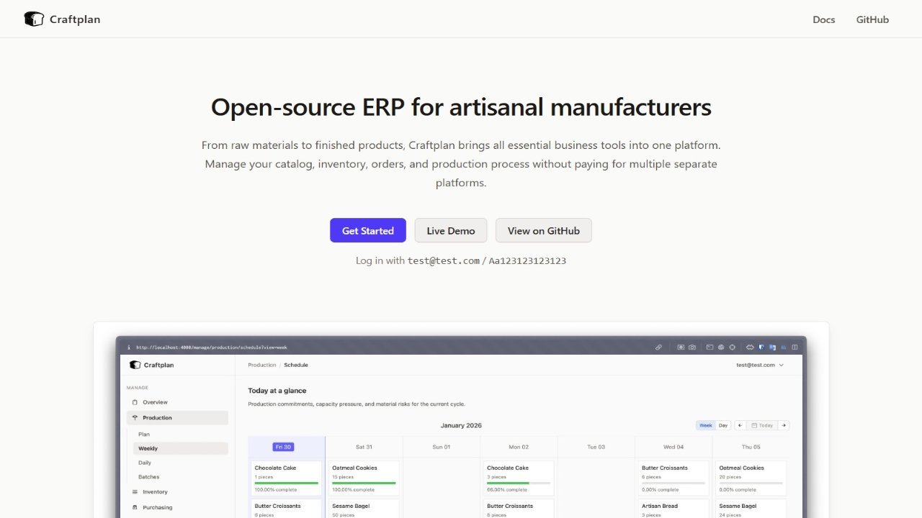The image size is (922, 518).
Task: Click the "66.00% complete" text
Action: (x=506, y=490)
